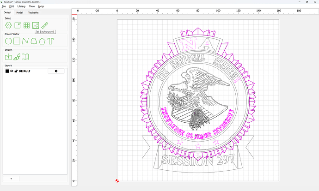Open the Library menu
The image size is (319, 191).
[x=21, y=6]
